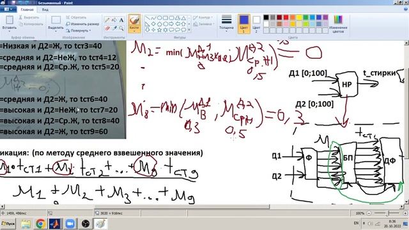This screenshot has height=230, width=409.
Task: Select the Color picker eyedropper tool
Action: (114, 28)
